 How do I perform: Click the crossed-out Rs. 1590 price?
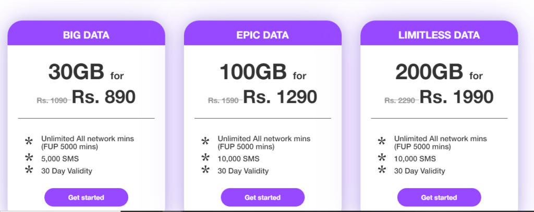224,101
